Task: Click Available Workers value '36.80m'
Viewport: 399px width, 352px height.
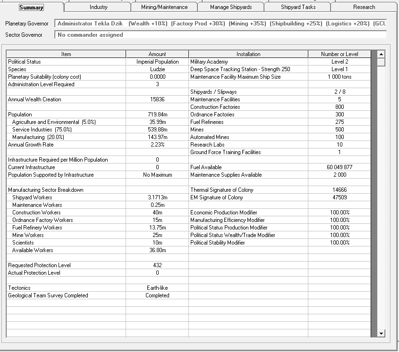Action: click(x=158, y=250)
